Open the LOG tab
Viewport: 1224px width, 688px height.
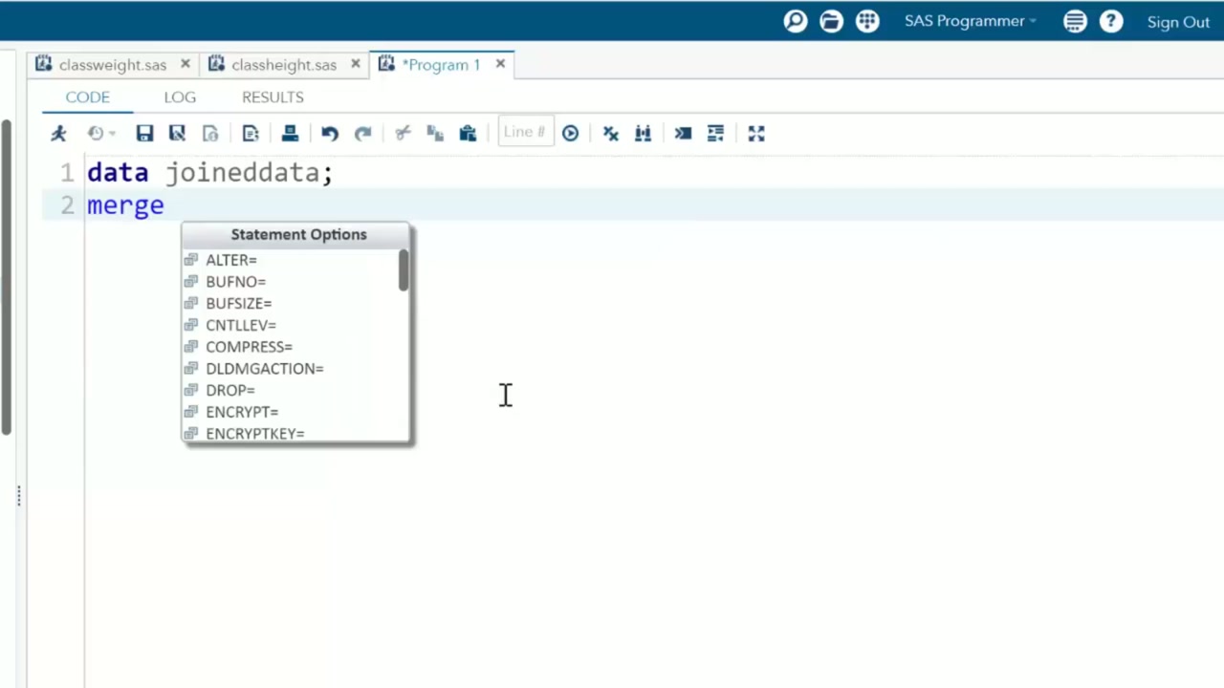click(180, 97)
